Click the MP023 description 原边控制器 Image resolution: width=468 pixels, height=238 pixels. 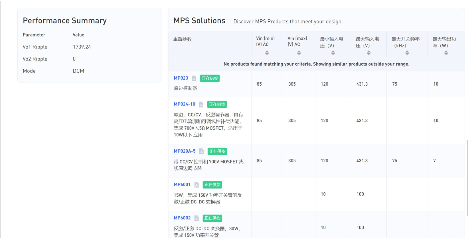pos(185,88)
